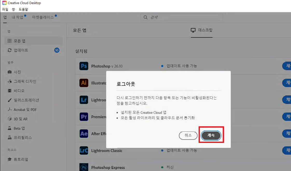This screenshot has height=171, width=291.
Task: Click the Photoshop v 26.10 name
Action: click(107, 66)
